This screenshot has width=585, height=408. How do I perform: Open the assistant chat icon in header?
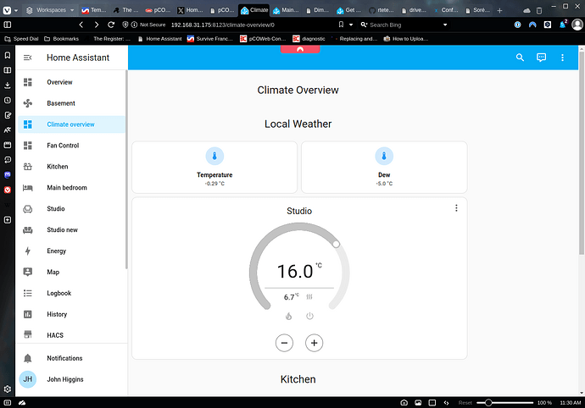coord(541,58)
